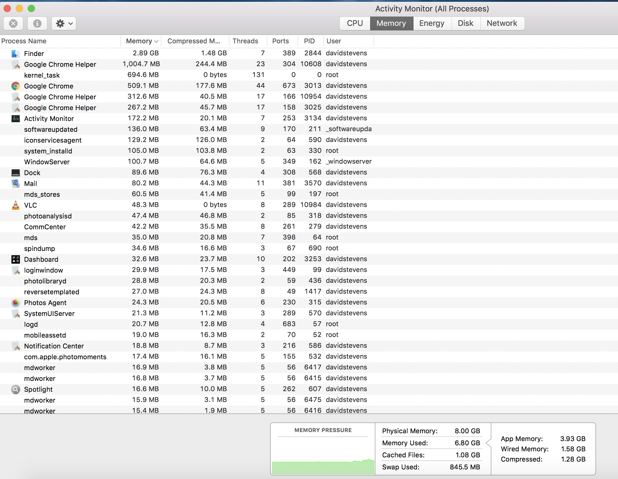Select the iconservicesagent row
This screenshot has width=618, height=479.
click(309, 140)
